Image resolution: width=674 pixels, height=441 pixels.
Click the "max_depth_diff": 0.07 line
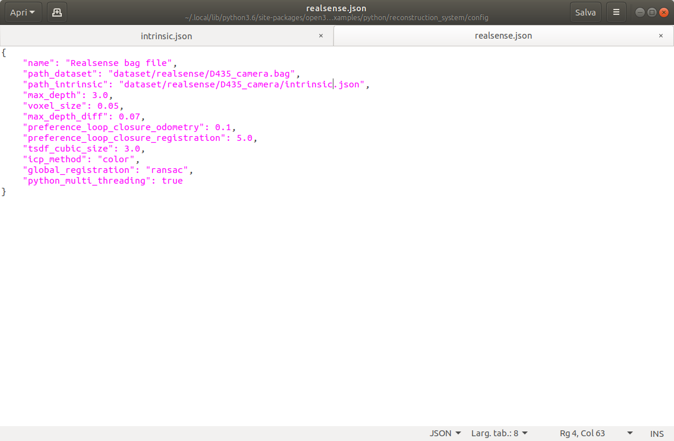[x=84, y=116]
